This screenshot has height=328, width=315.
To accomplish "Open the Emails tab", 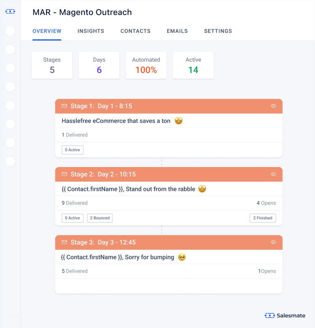I will (x=177, y=31).
